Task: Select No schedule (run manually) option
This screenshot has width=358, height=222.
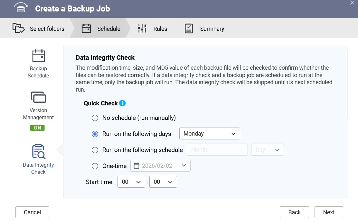Action: click(95, 118)
